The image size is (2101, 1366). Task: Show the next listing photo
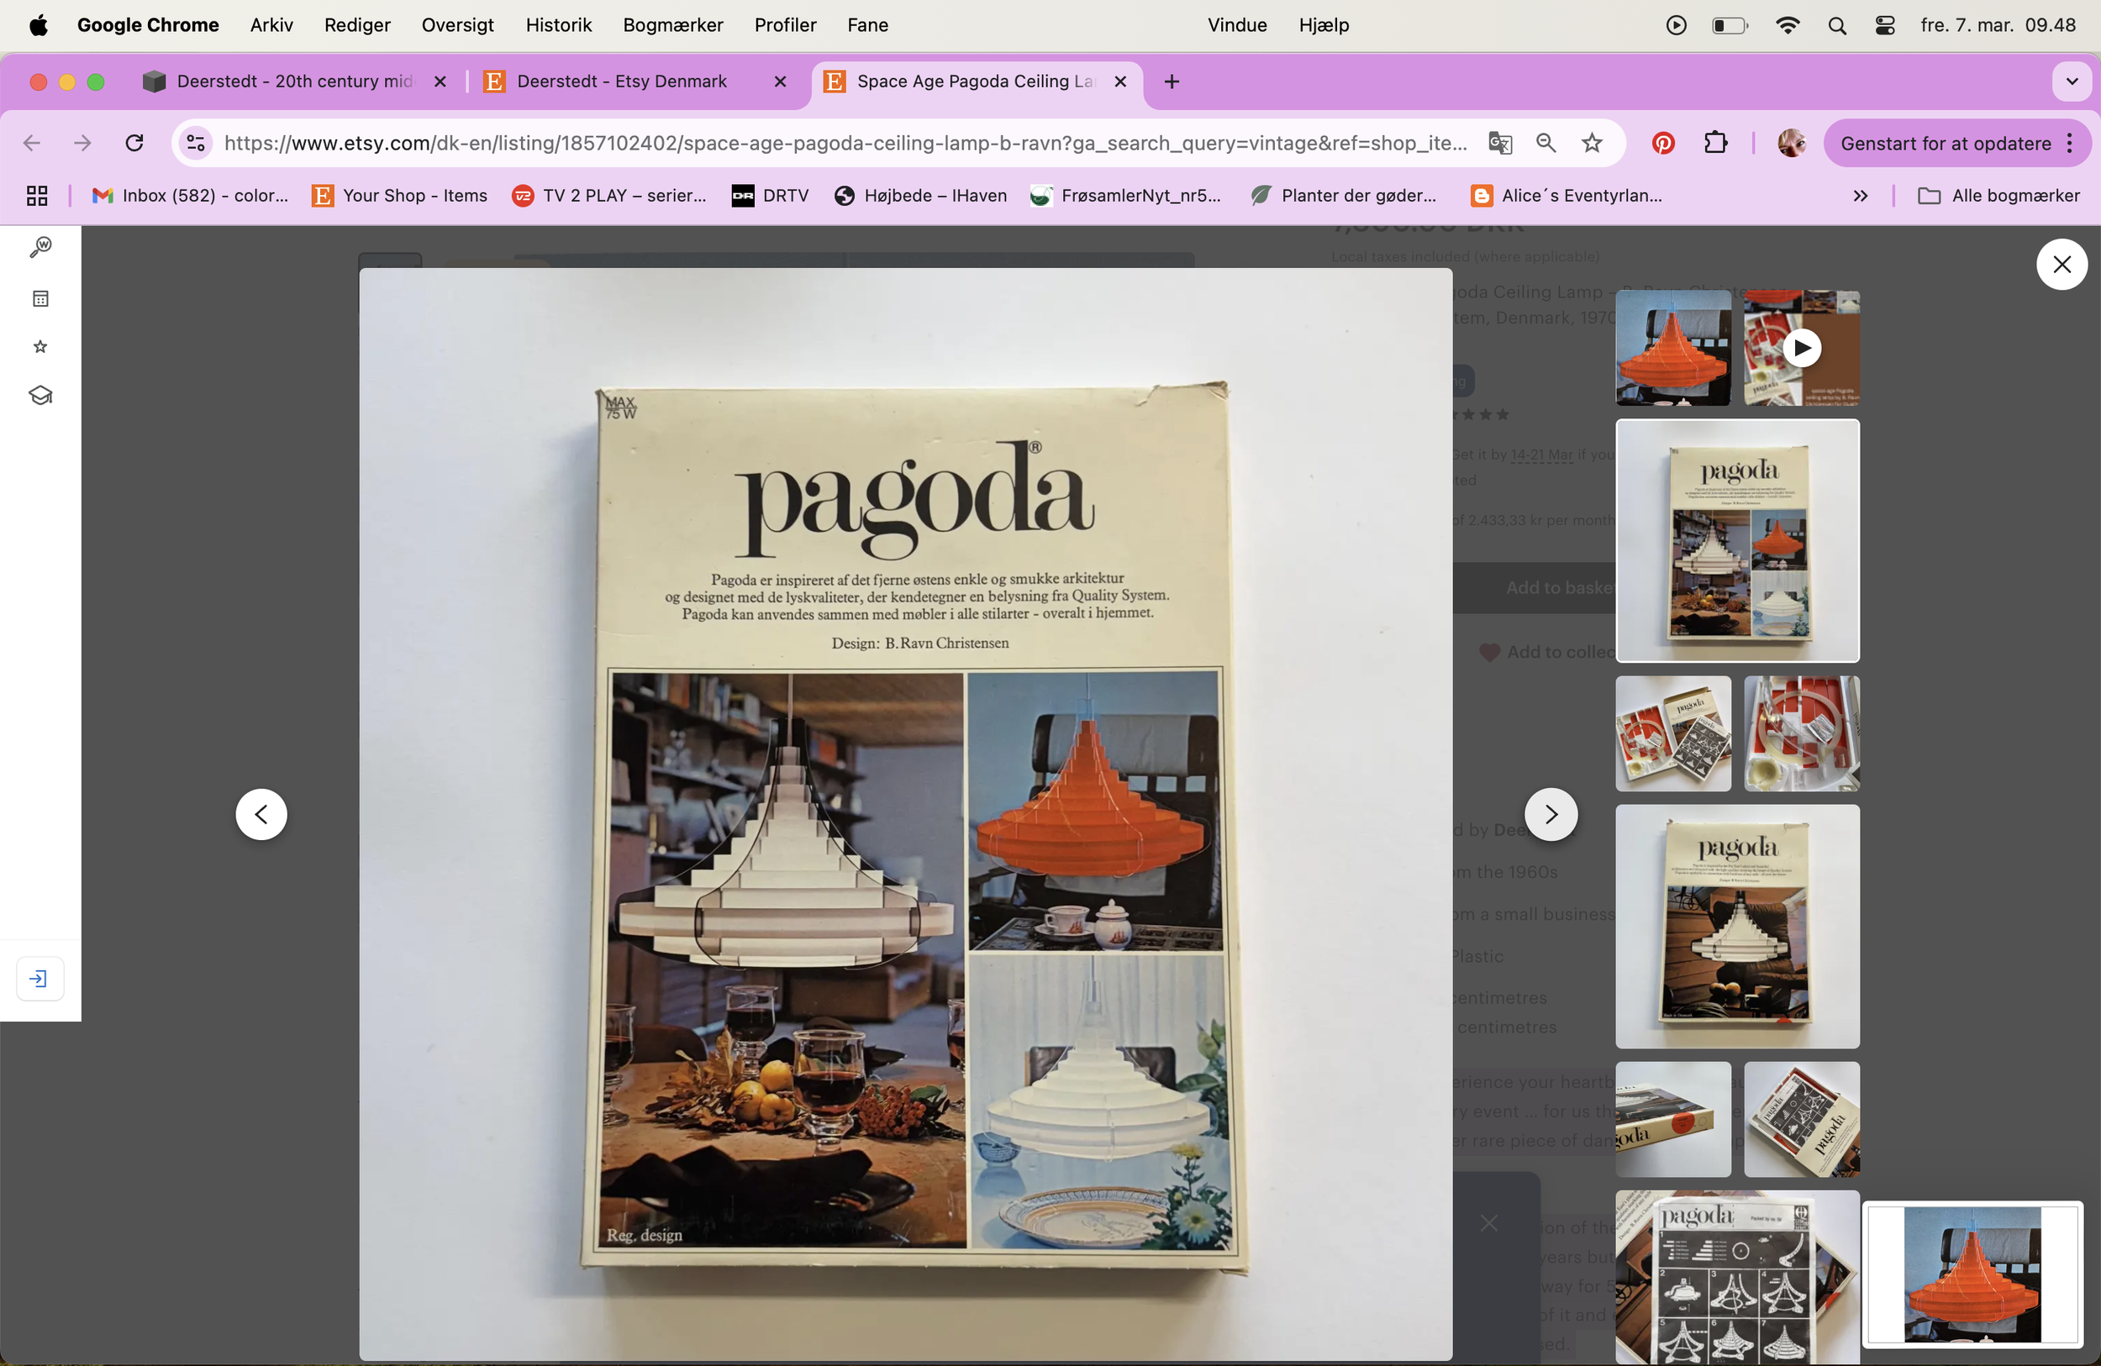pyautogui.click(x=1551, y=813)
